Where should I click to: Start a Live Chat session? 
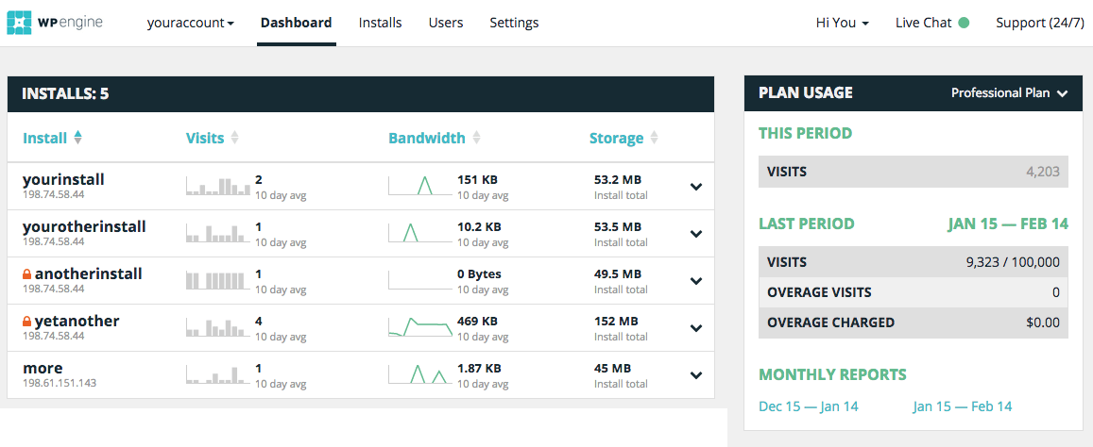[924, 23]
